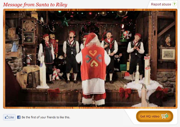The width and height of the screenshot is (180, 127).
Task: Click Santa's red vest in the video
Action: click(93, 63)
